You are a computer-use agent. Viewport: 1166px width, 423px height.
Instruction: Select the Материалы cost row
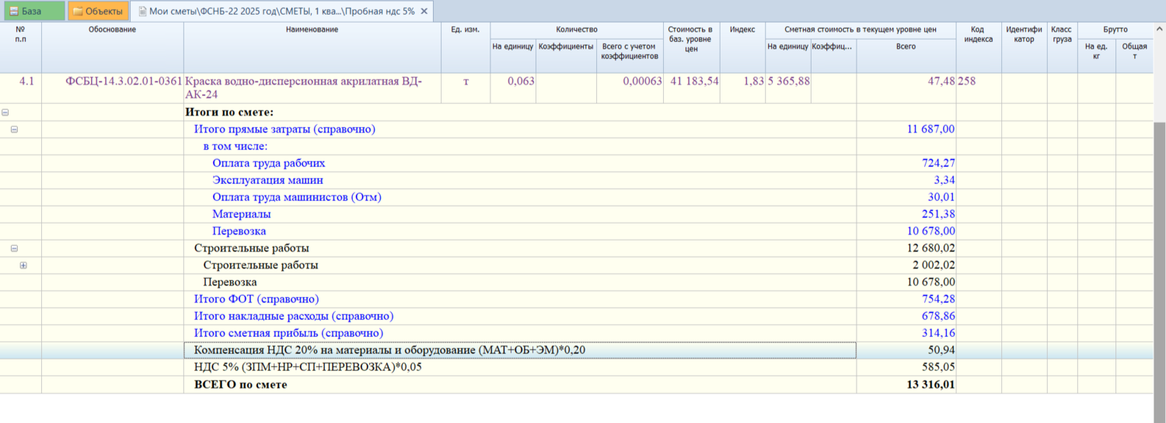pos(241,214)
